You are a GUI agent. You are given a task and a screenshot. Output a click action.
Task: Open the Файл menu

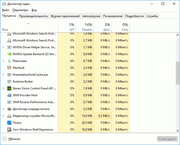6,10
